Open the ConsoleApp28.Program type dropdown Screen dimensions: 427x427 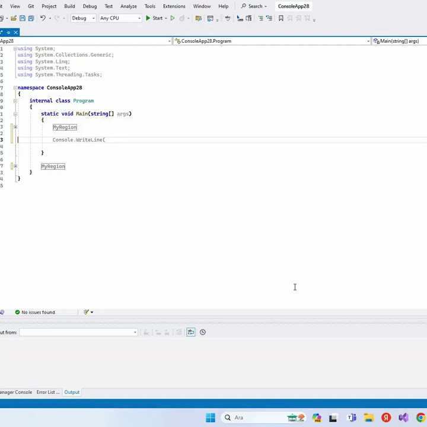click(x=272, y=41)
